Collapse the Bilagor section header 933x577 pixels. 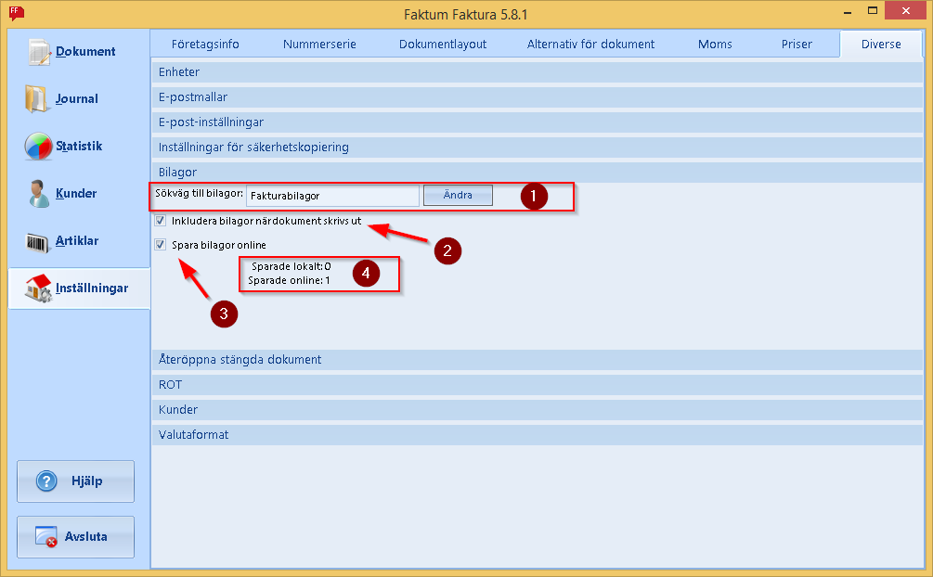(538, 172)
